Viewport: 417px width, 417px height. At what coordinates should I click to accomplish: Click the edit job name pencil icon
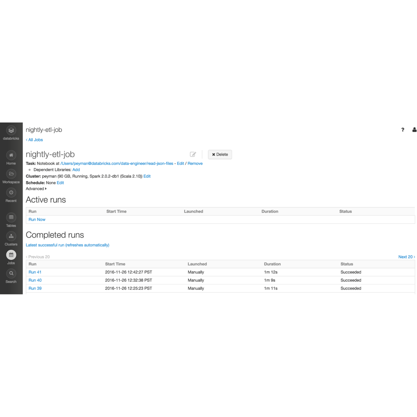193,154
